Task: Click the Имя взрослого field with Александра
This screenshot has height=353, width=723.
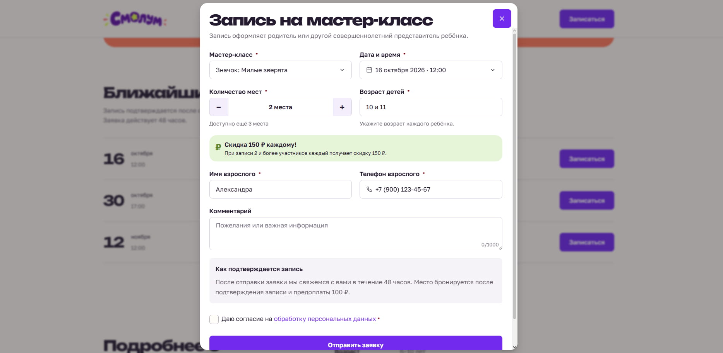Action: point(280,189)
